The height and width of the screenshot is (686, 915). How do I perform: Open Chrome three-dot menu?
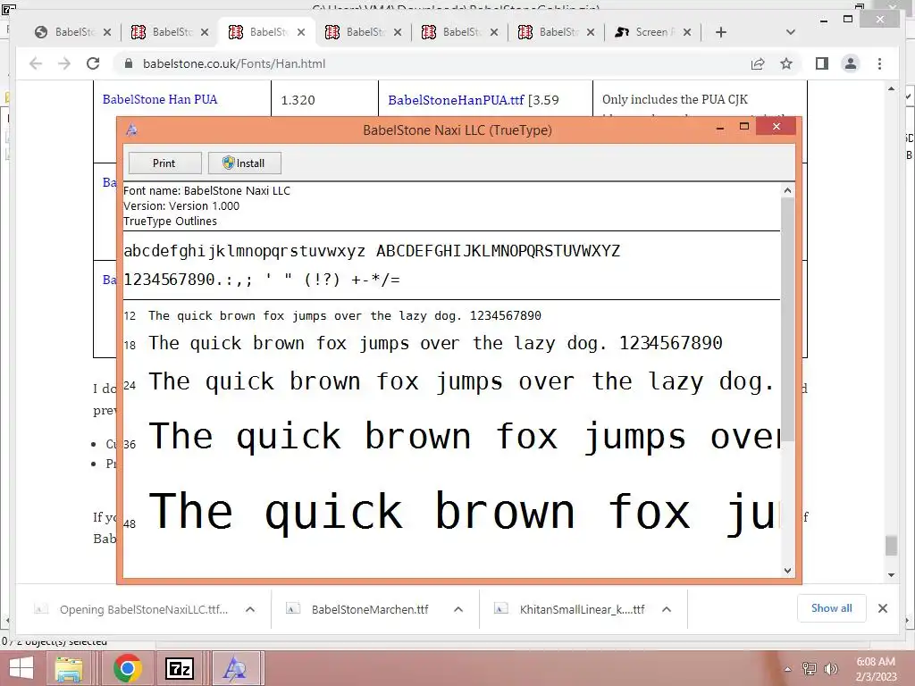879,63
